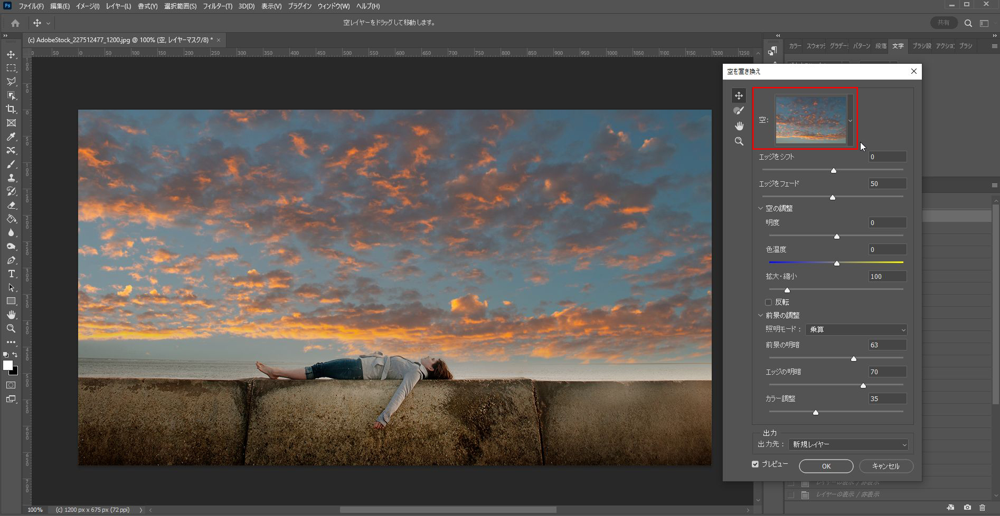
Task: Select the Brush tool in left toolbar
Action: (x=11, y=164)
